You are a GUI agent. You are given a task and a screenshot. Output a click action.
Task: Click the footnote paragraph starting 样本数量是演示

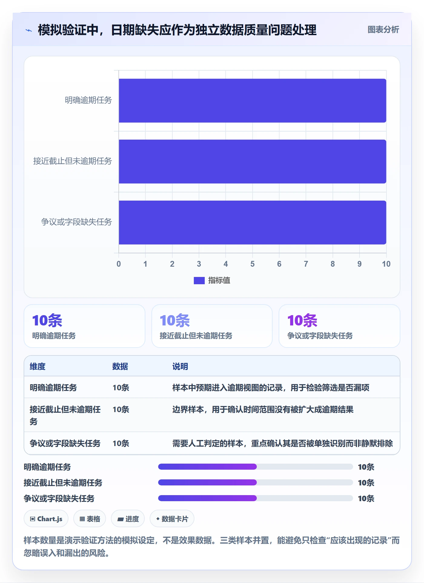click(x=212, y=546)
